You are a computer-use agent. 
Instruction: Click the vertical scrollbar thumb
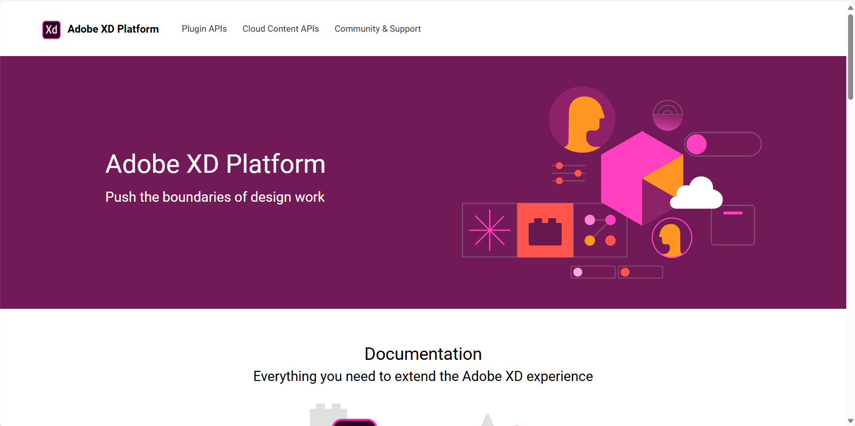click(x=850, y=57)
